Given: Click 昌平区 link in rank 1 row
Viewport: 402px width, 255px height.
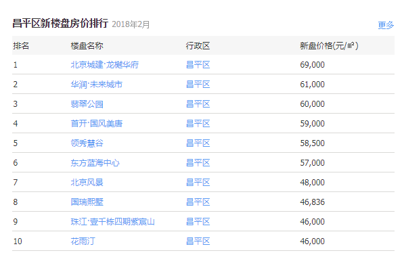Looking at the screenshot, I should tap(198, 64).
